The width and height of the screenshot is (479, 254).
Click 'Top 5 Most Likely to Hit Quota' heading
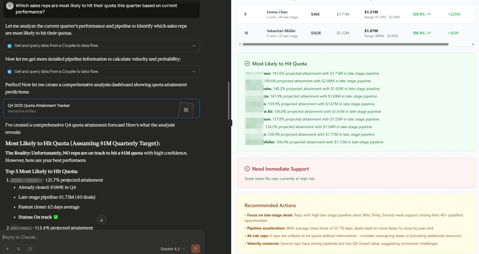coord(42,171)
